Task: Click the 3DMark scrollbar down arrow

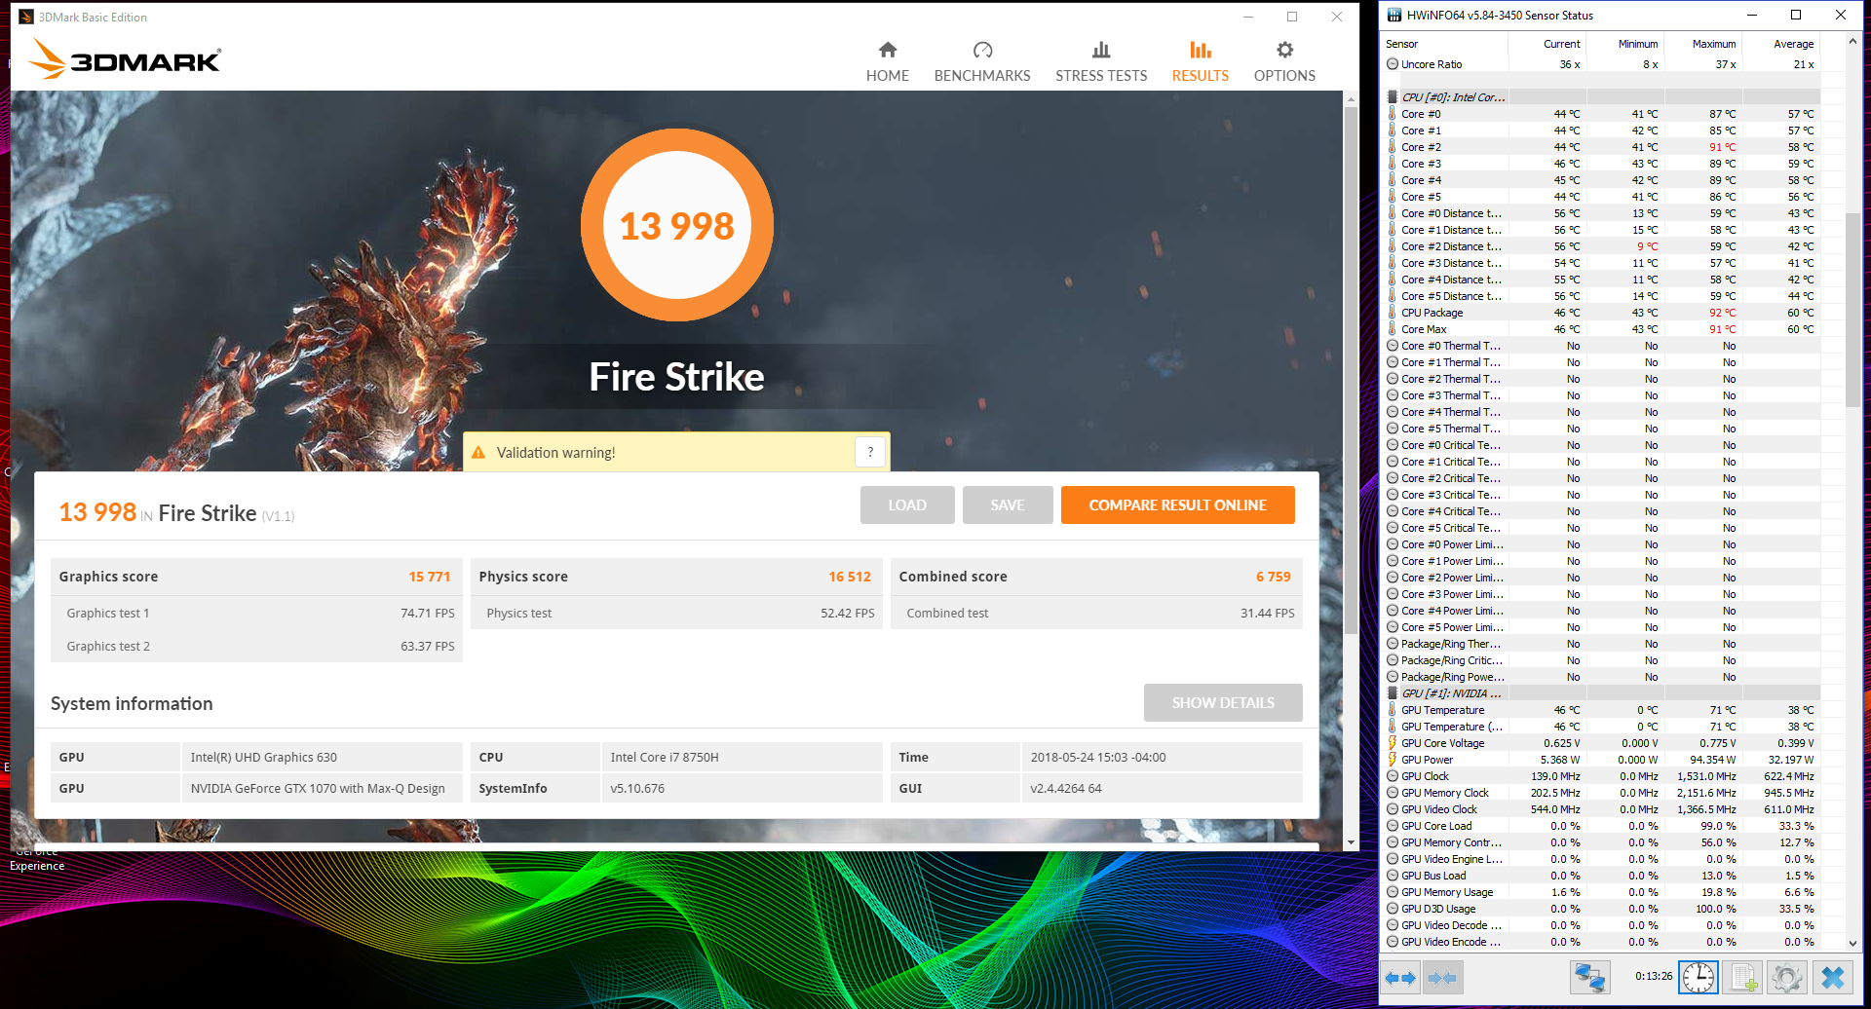Action: click(x=1351, y=842)
